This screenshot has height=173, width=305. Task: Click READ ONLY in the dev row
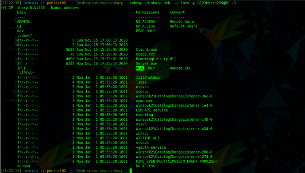click(x=146, y=31)
